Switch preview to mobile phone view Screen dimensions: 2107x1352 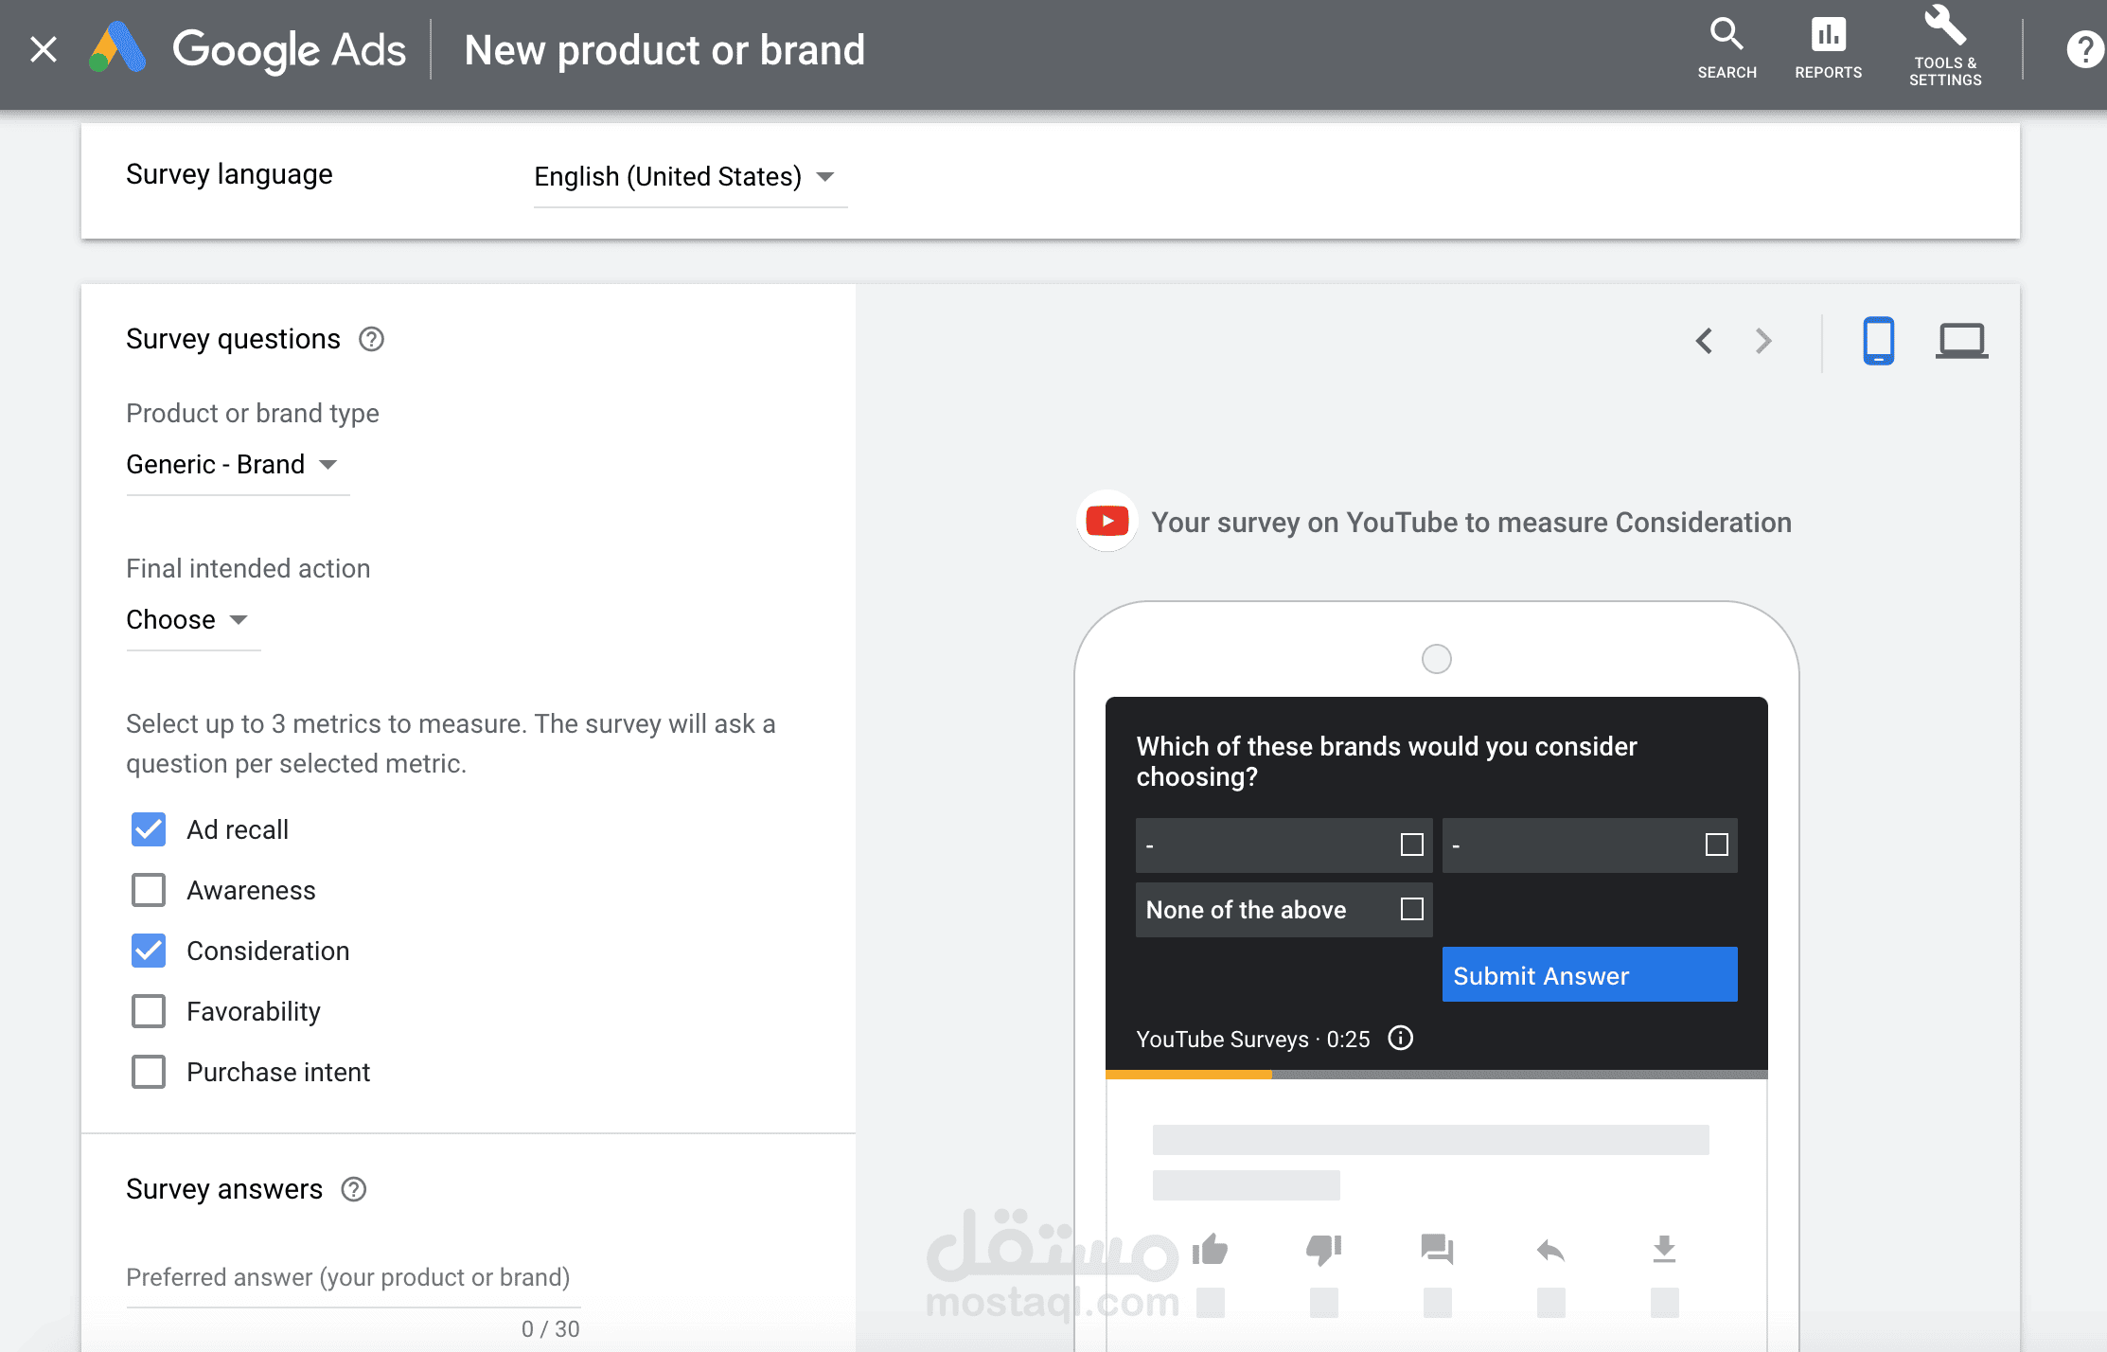coord(1878,341)
